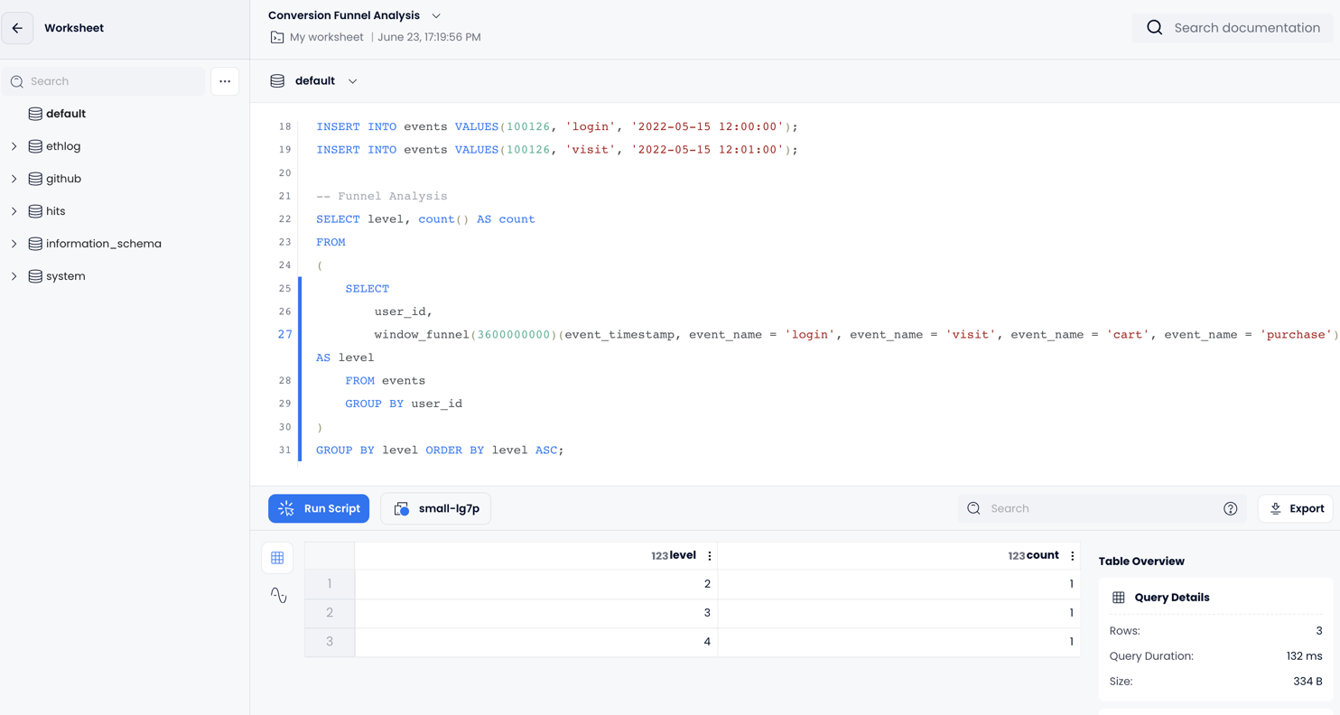Open the three-dot menu beside sidebar search
This screenshot has width=1340, height=715.
click(225, 81)
